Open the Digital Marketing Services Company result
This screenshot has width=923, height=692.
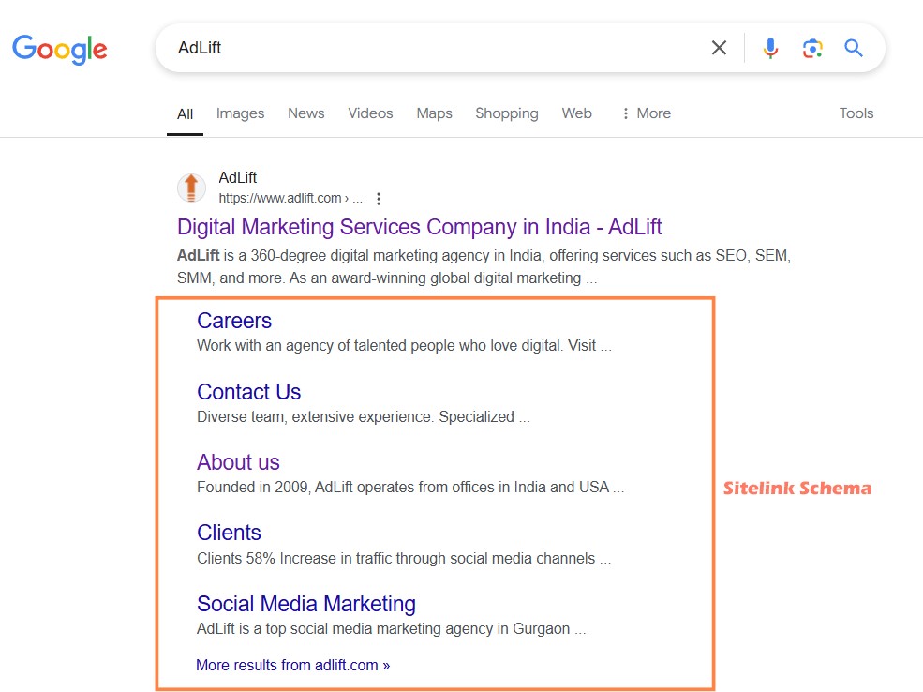pyautogui.click(x=420, y=227)
